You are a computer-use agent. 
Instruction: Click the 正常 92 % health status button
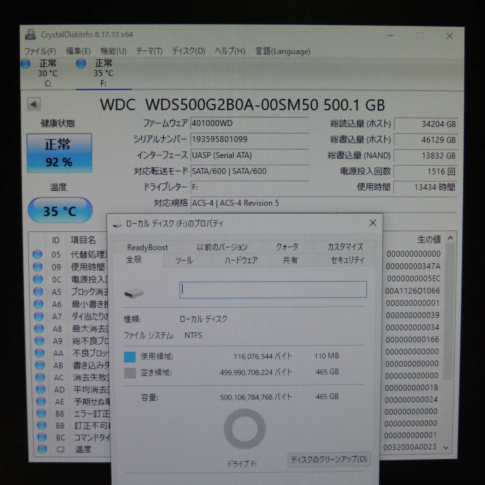click(59, 153)
